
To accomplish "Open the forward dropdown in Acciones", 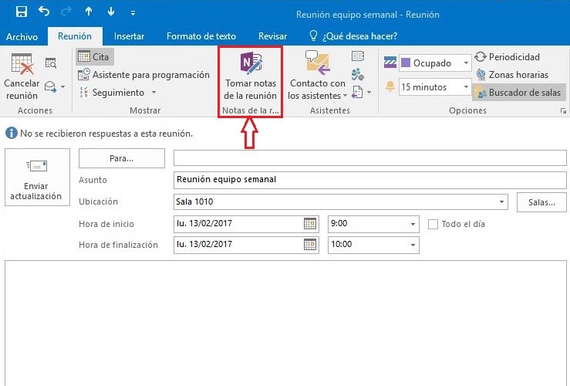I will [x=63, y=87].
